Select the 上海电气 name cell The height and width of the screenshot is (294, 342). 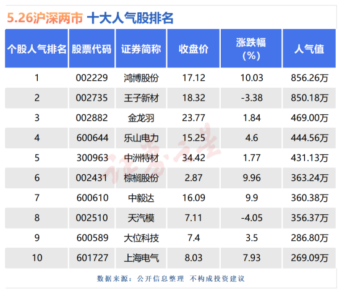coord(141,258)
